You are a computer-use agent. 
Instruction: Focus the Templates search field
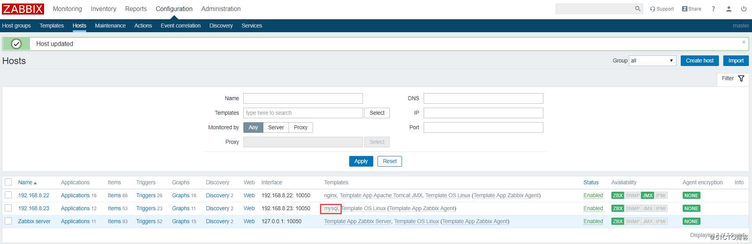pyautogui.click(x=303, y=113)
